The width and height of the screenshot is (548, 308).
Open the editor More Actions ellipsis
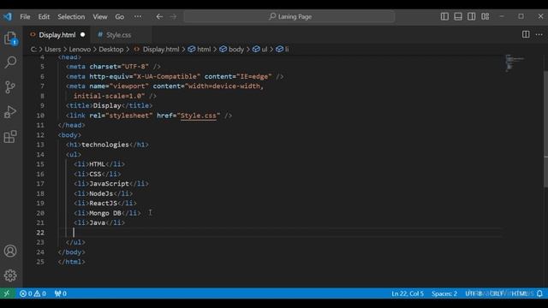click(x=539, y=34)
